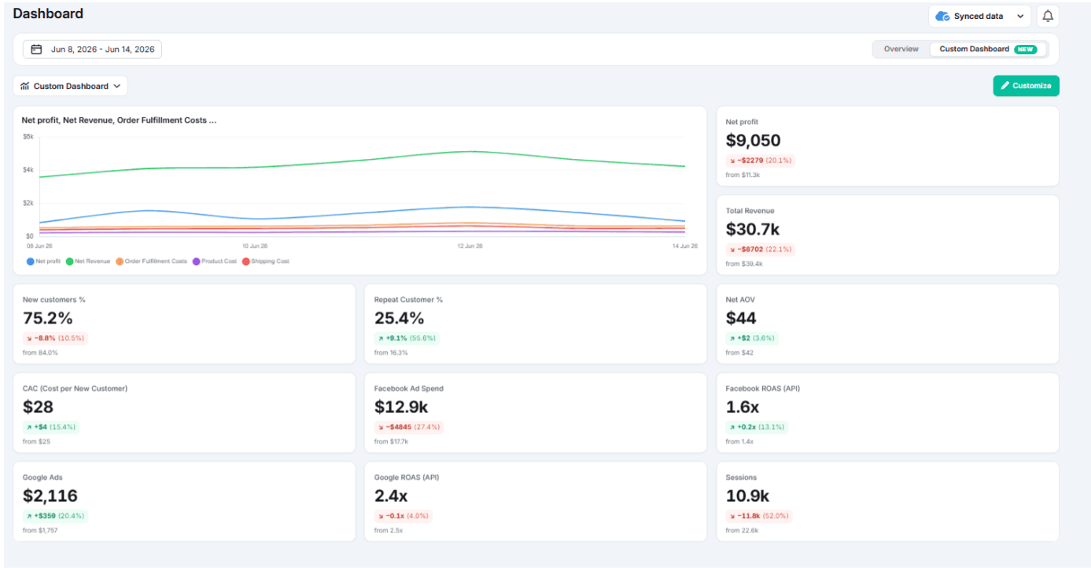This screenshot has width=1091, height=568.
Task: Click the 'from $1,757' text
Action: (40, 530)
